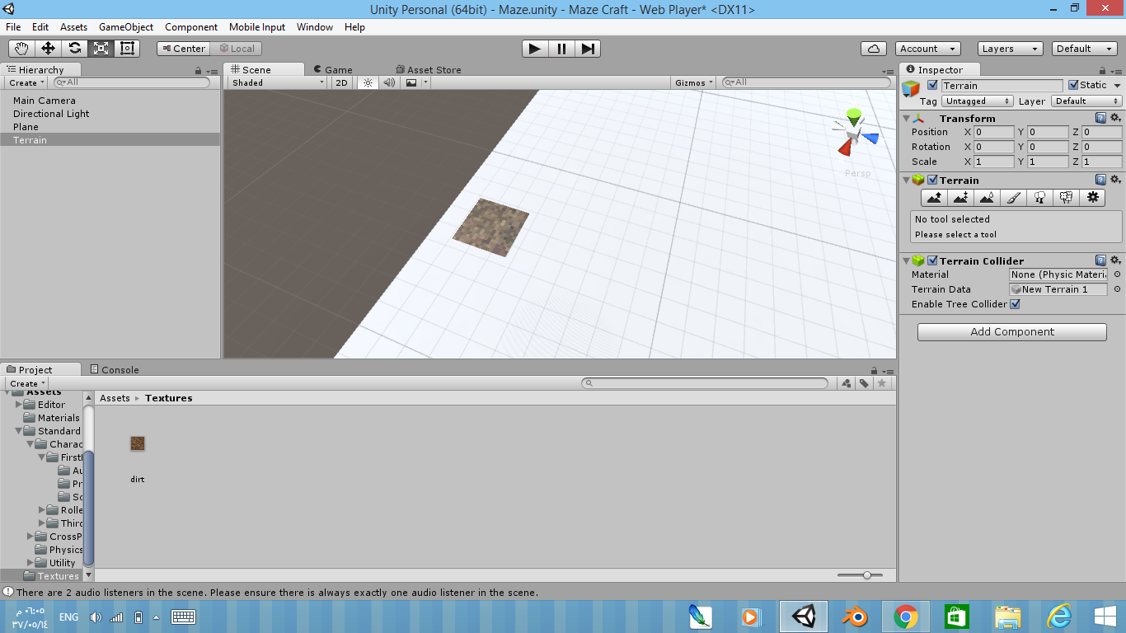Activate the Rect transform tool
Screen dimensions: 1126x633
126,49
